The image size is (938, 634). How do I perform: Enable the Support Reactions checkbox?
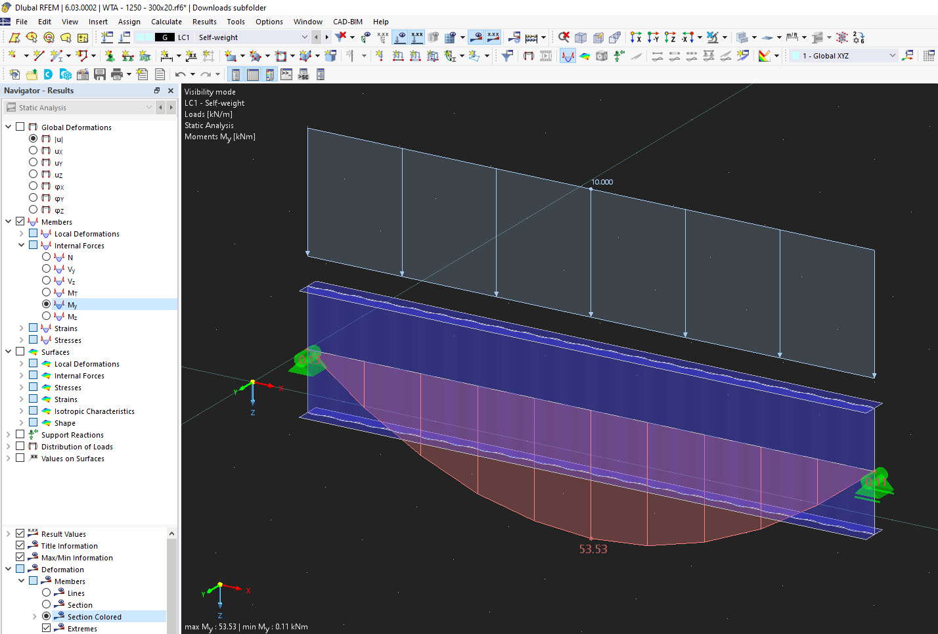point(20,434)
